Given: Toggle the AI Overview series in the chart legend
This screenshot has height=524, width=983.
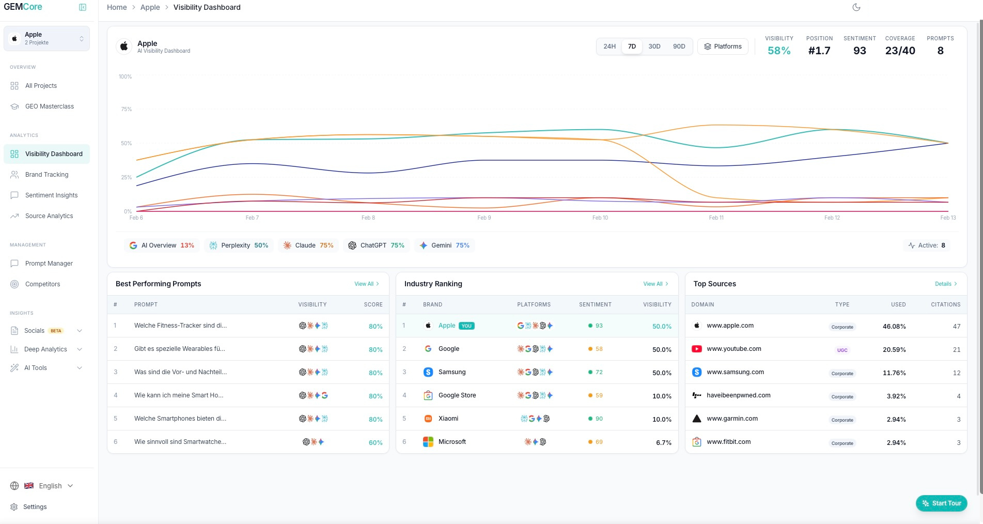Looking at the screenshot, I should point(162,245).
